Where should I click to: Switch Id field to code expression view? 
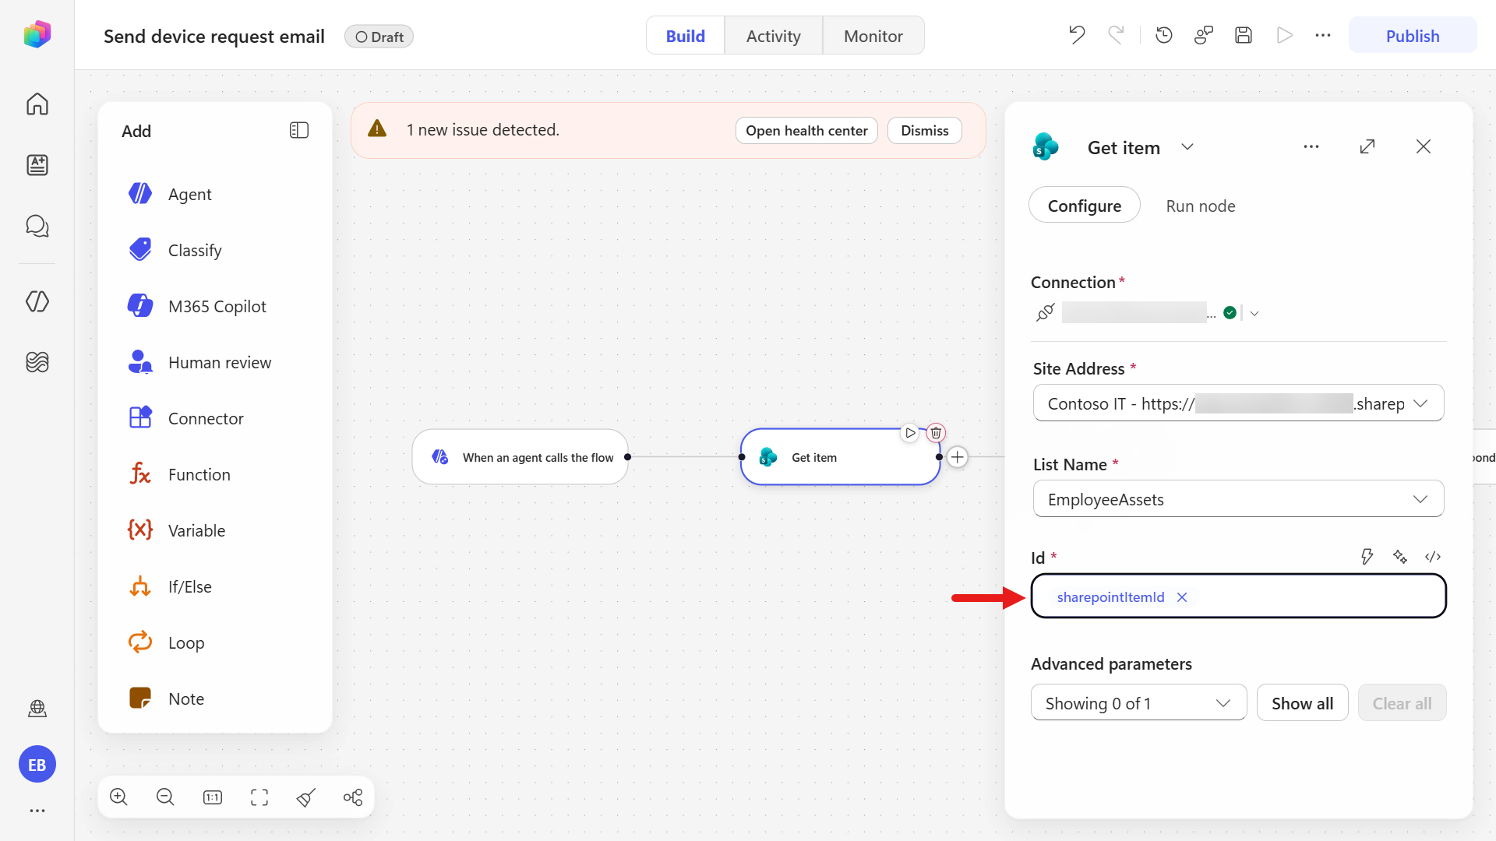click(1433, 557)
